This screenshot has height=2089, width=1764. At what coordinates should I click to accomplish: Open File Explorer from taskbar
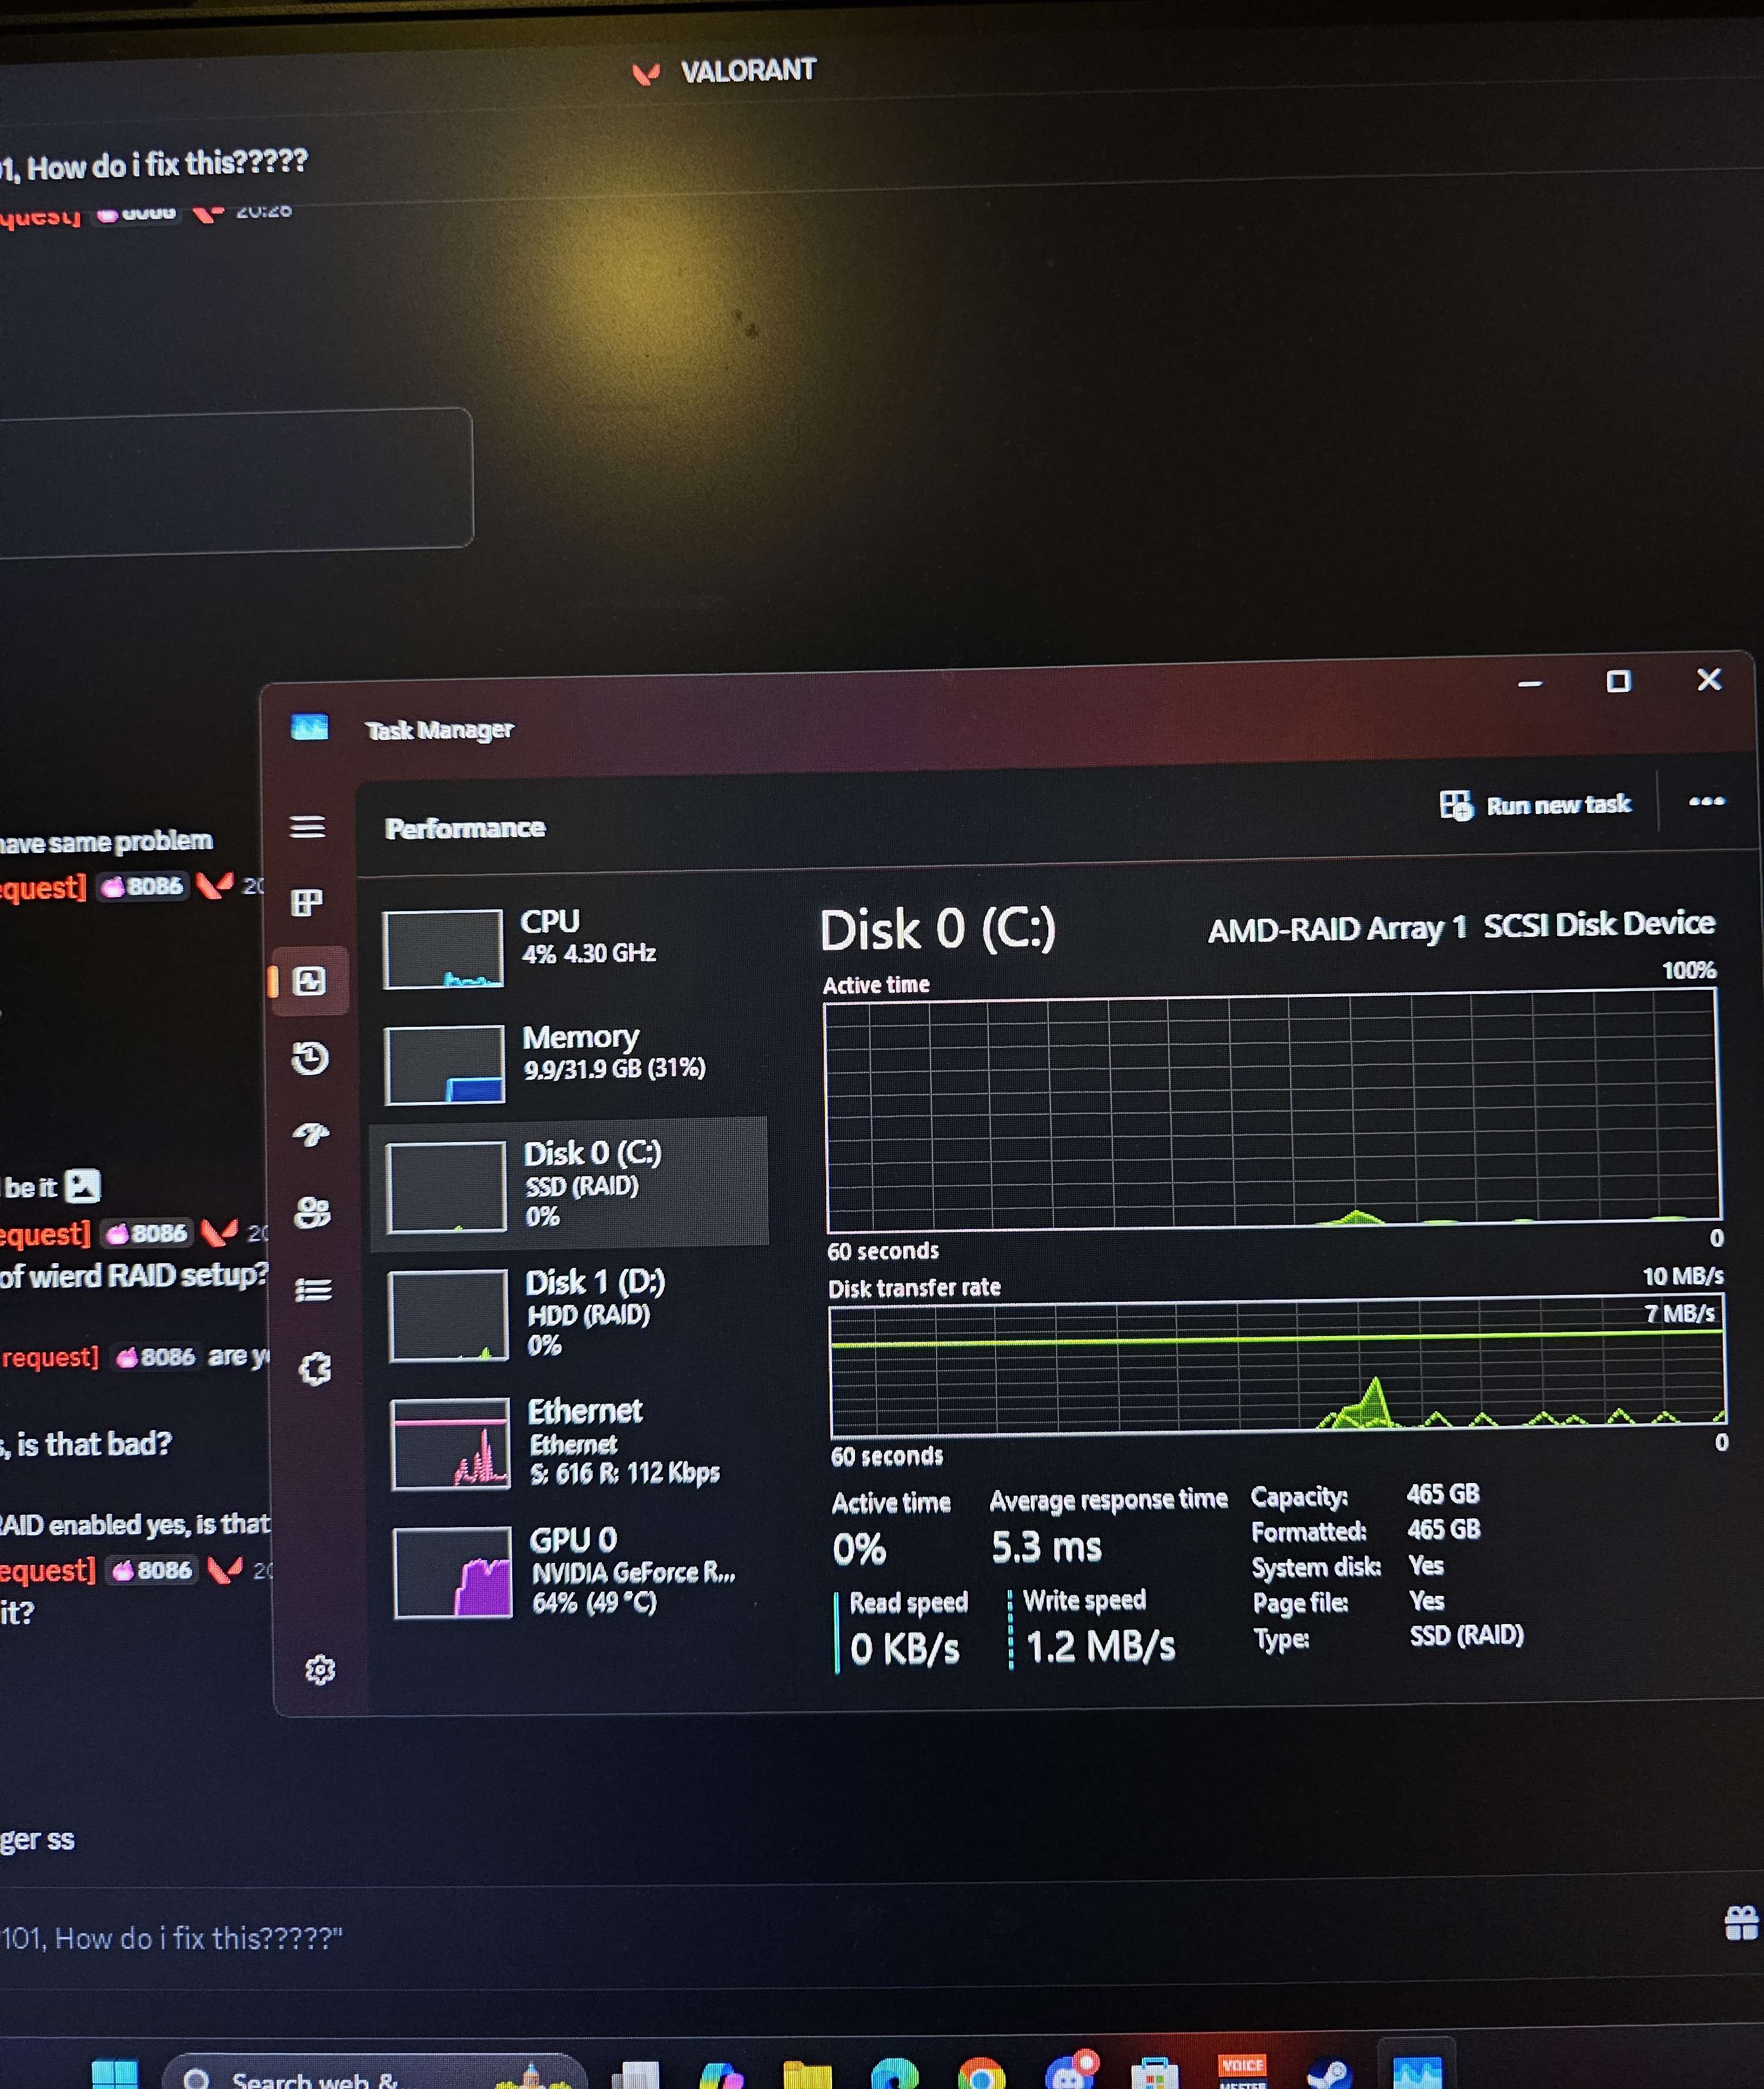tap(809, 2075)
